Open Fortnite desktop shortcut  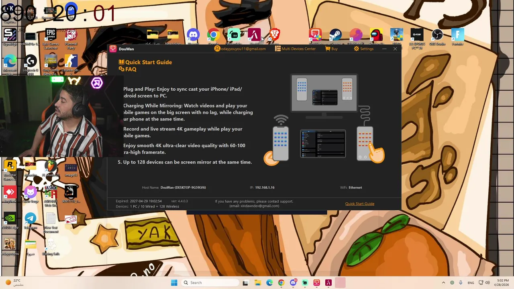click(x=457, y=37)
